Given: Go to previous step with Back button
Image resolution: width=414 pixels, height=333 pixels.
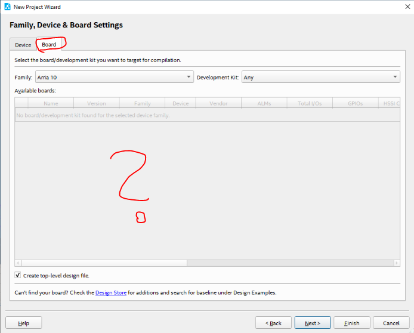Looking at the screenshot, I should (x=273, y=323).
